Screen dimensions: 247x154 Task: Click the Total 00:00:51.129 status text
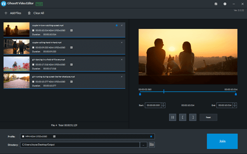(68, 125)
